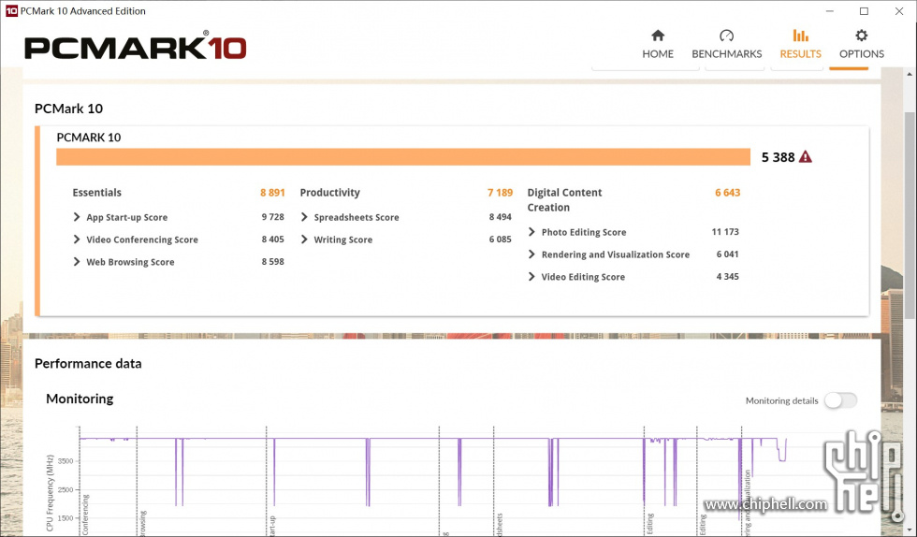The height and width of the screenshot is (537, 917).
Task: Click the Productivity score 7 189
Action: (500, 193)
